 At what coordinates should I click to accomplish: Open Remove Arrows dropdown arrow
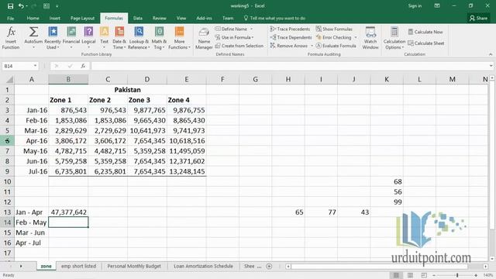(312, 46)
